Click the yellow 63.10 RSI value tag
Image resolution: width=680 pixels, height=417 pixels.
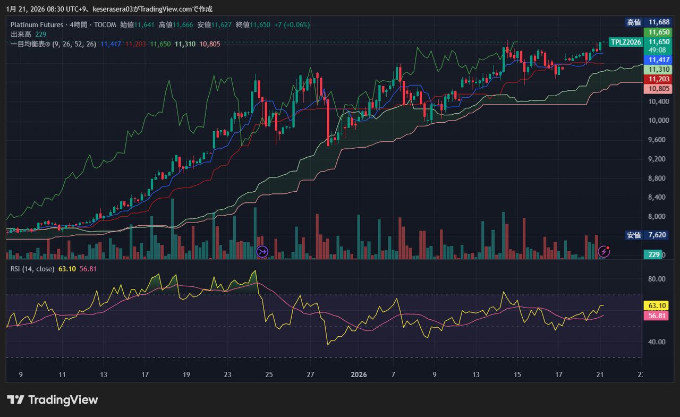(x=659, y=305)
